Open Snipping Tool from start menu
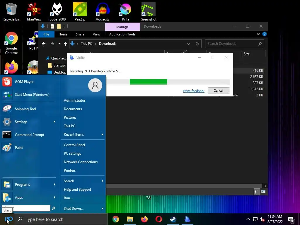Viewport: 300px width, 225px height. click(25, 109)
